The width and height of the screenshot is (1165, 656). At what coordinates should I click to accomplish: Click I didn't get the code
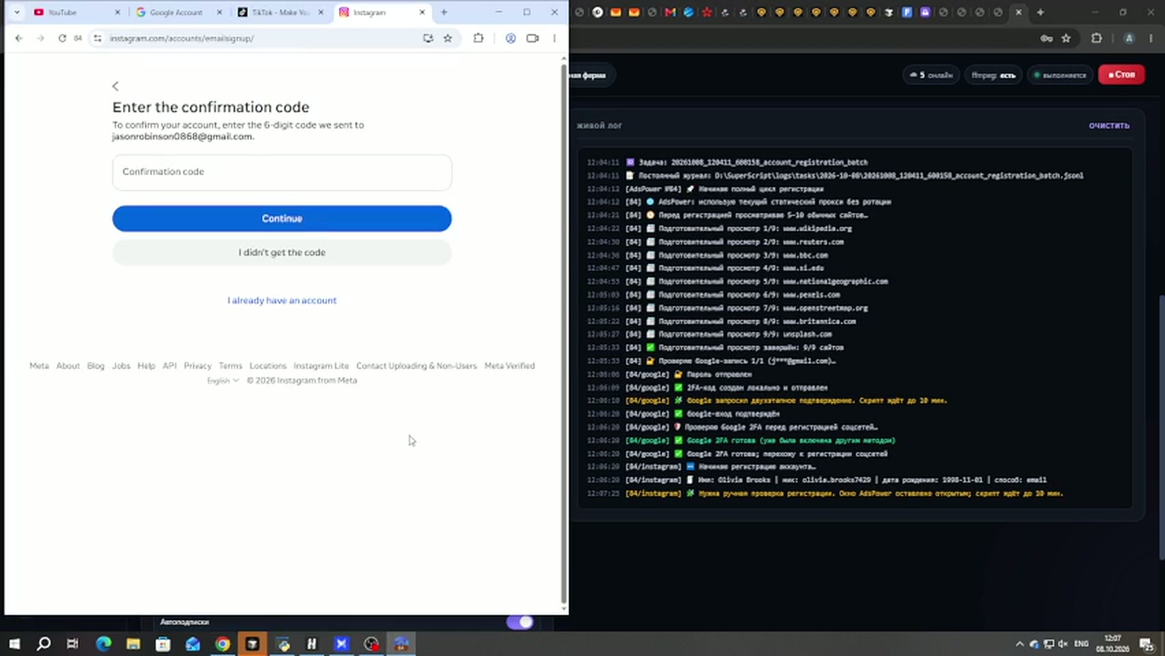pos(282,252)
